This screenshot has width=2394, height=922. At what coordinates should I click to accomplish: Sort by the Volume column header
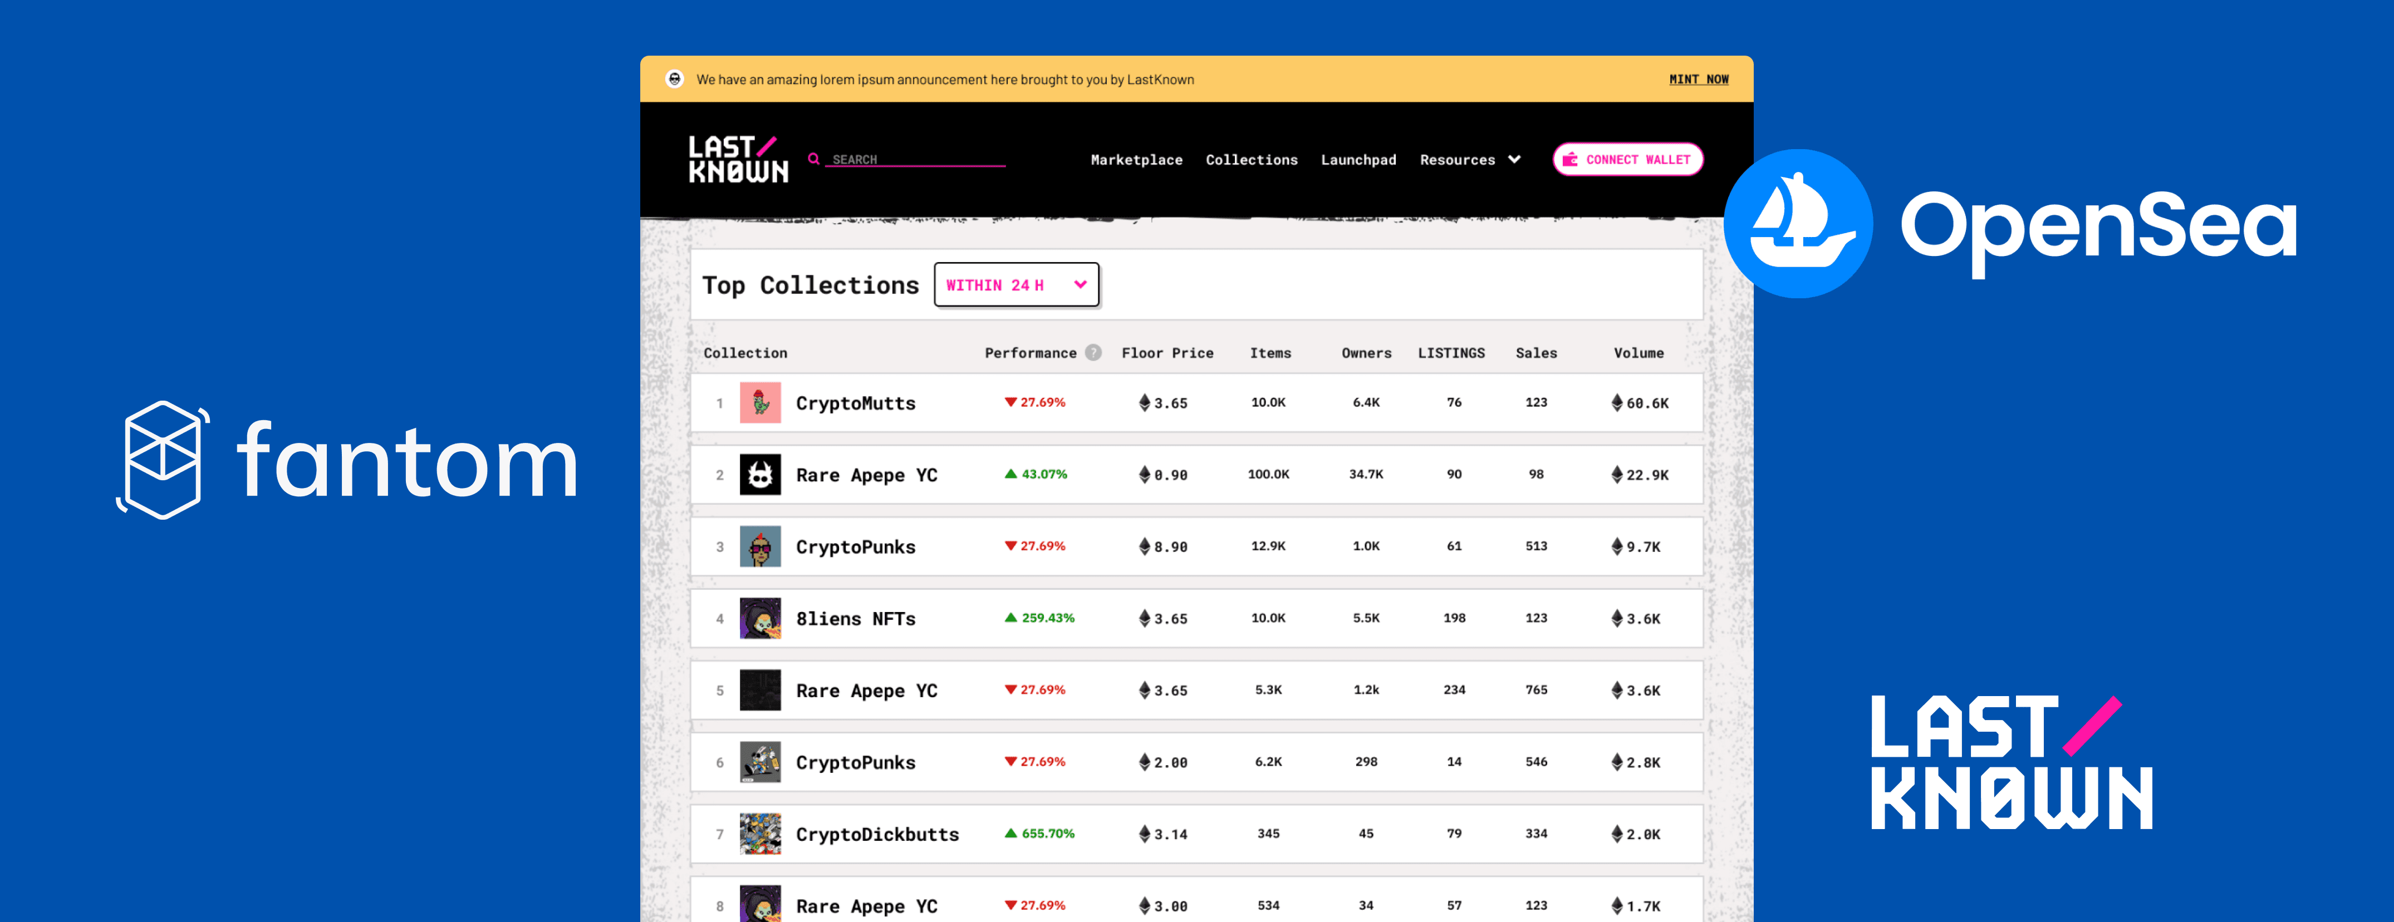click(1637, 353)
